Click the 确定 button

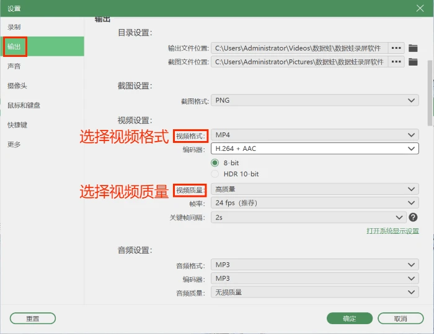[x=350, y=319]
